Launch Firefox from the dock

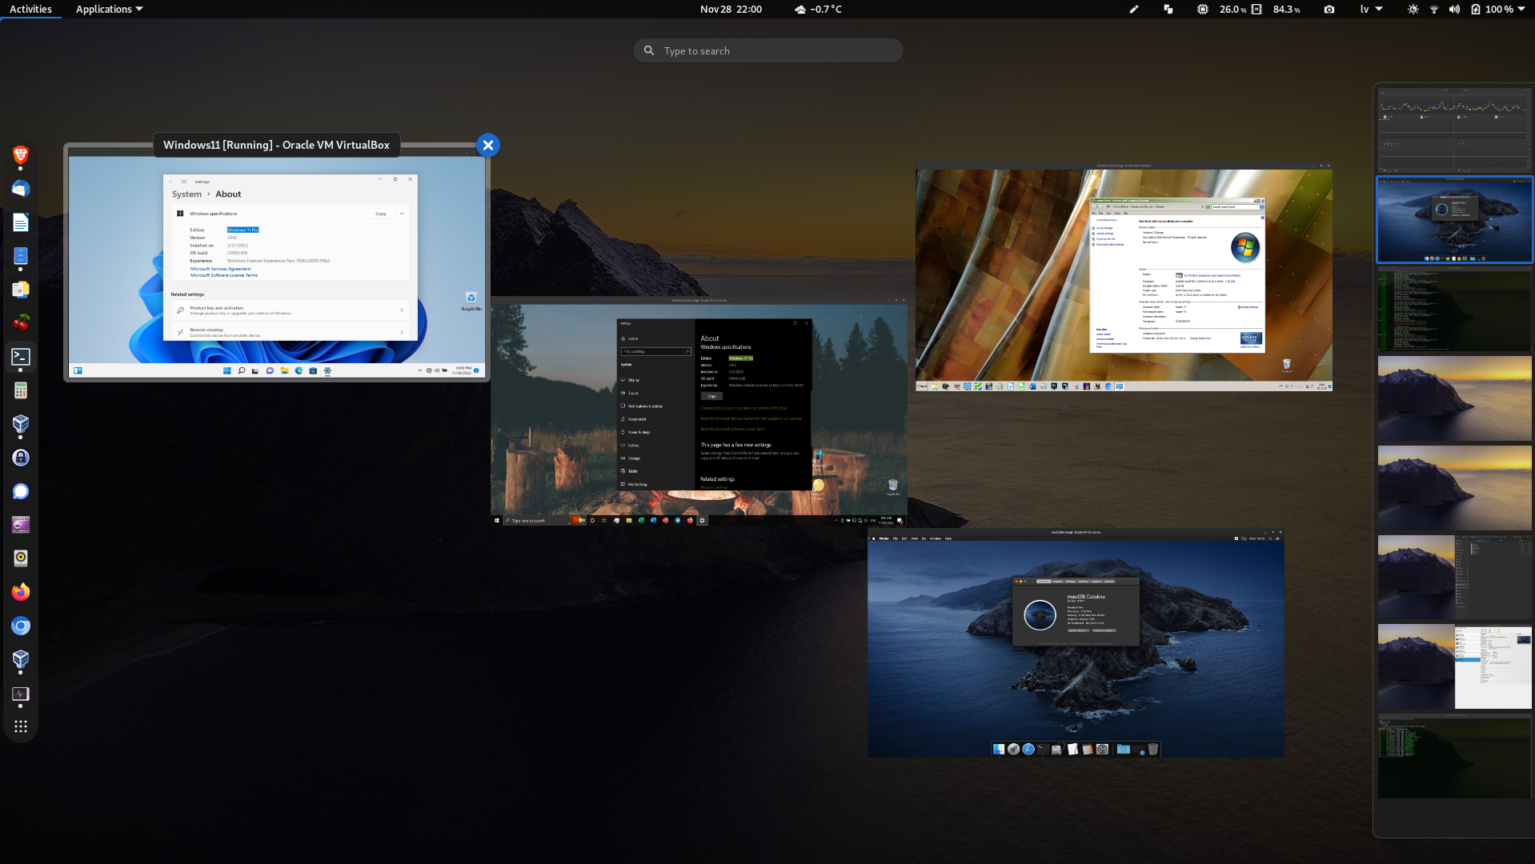click(21, 592)
